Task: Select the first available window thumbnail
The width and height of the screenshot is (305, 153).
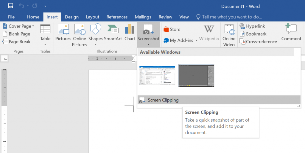Action: coord(157,75)
